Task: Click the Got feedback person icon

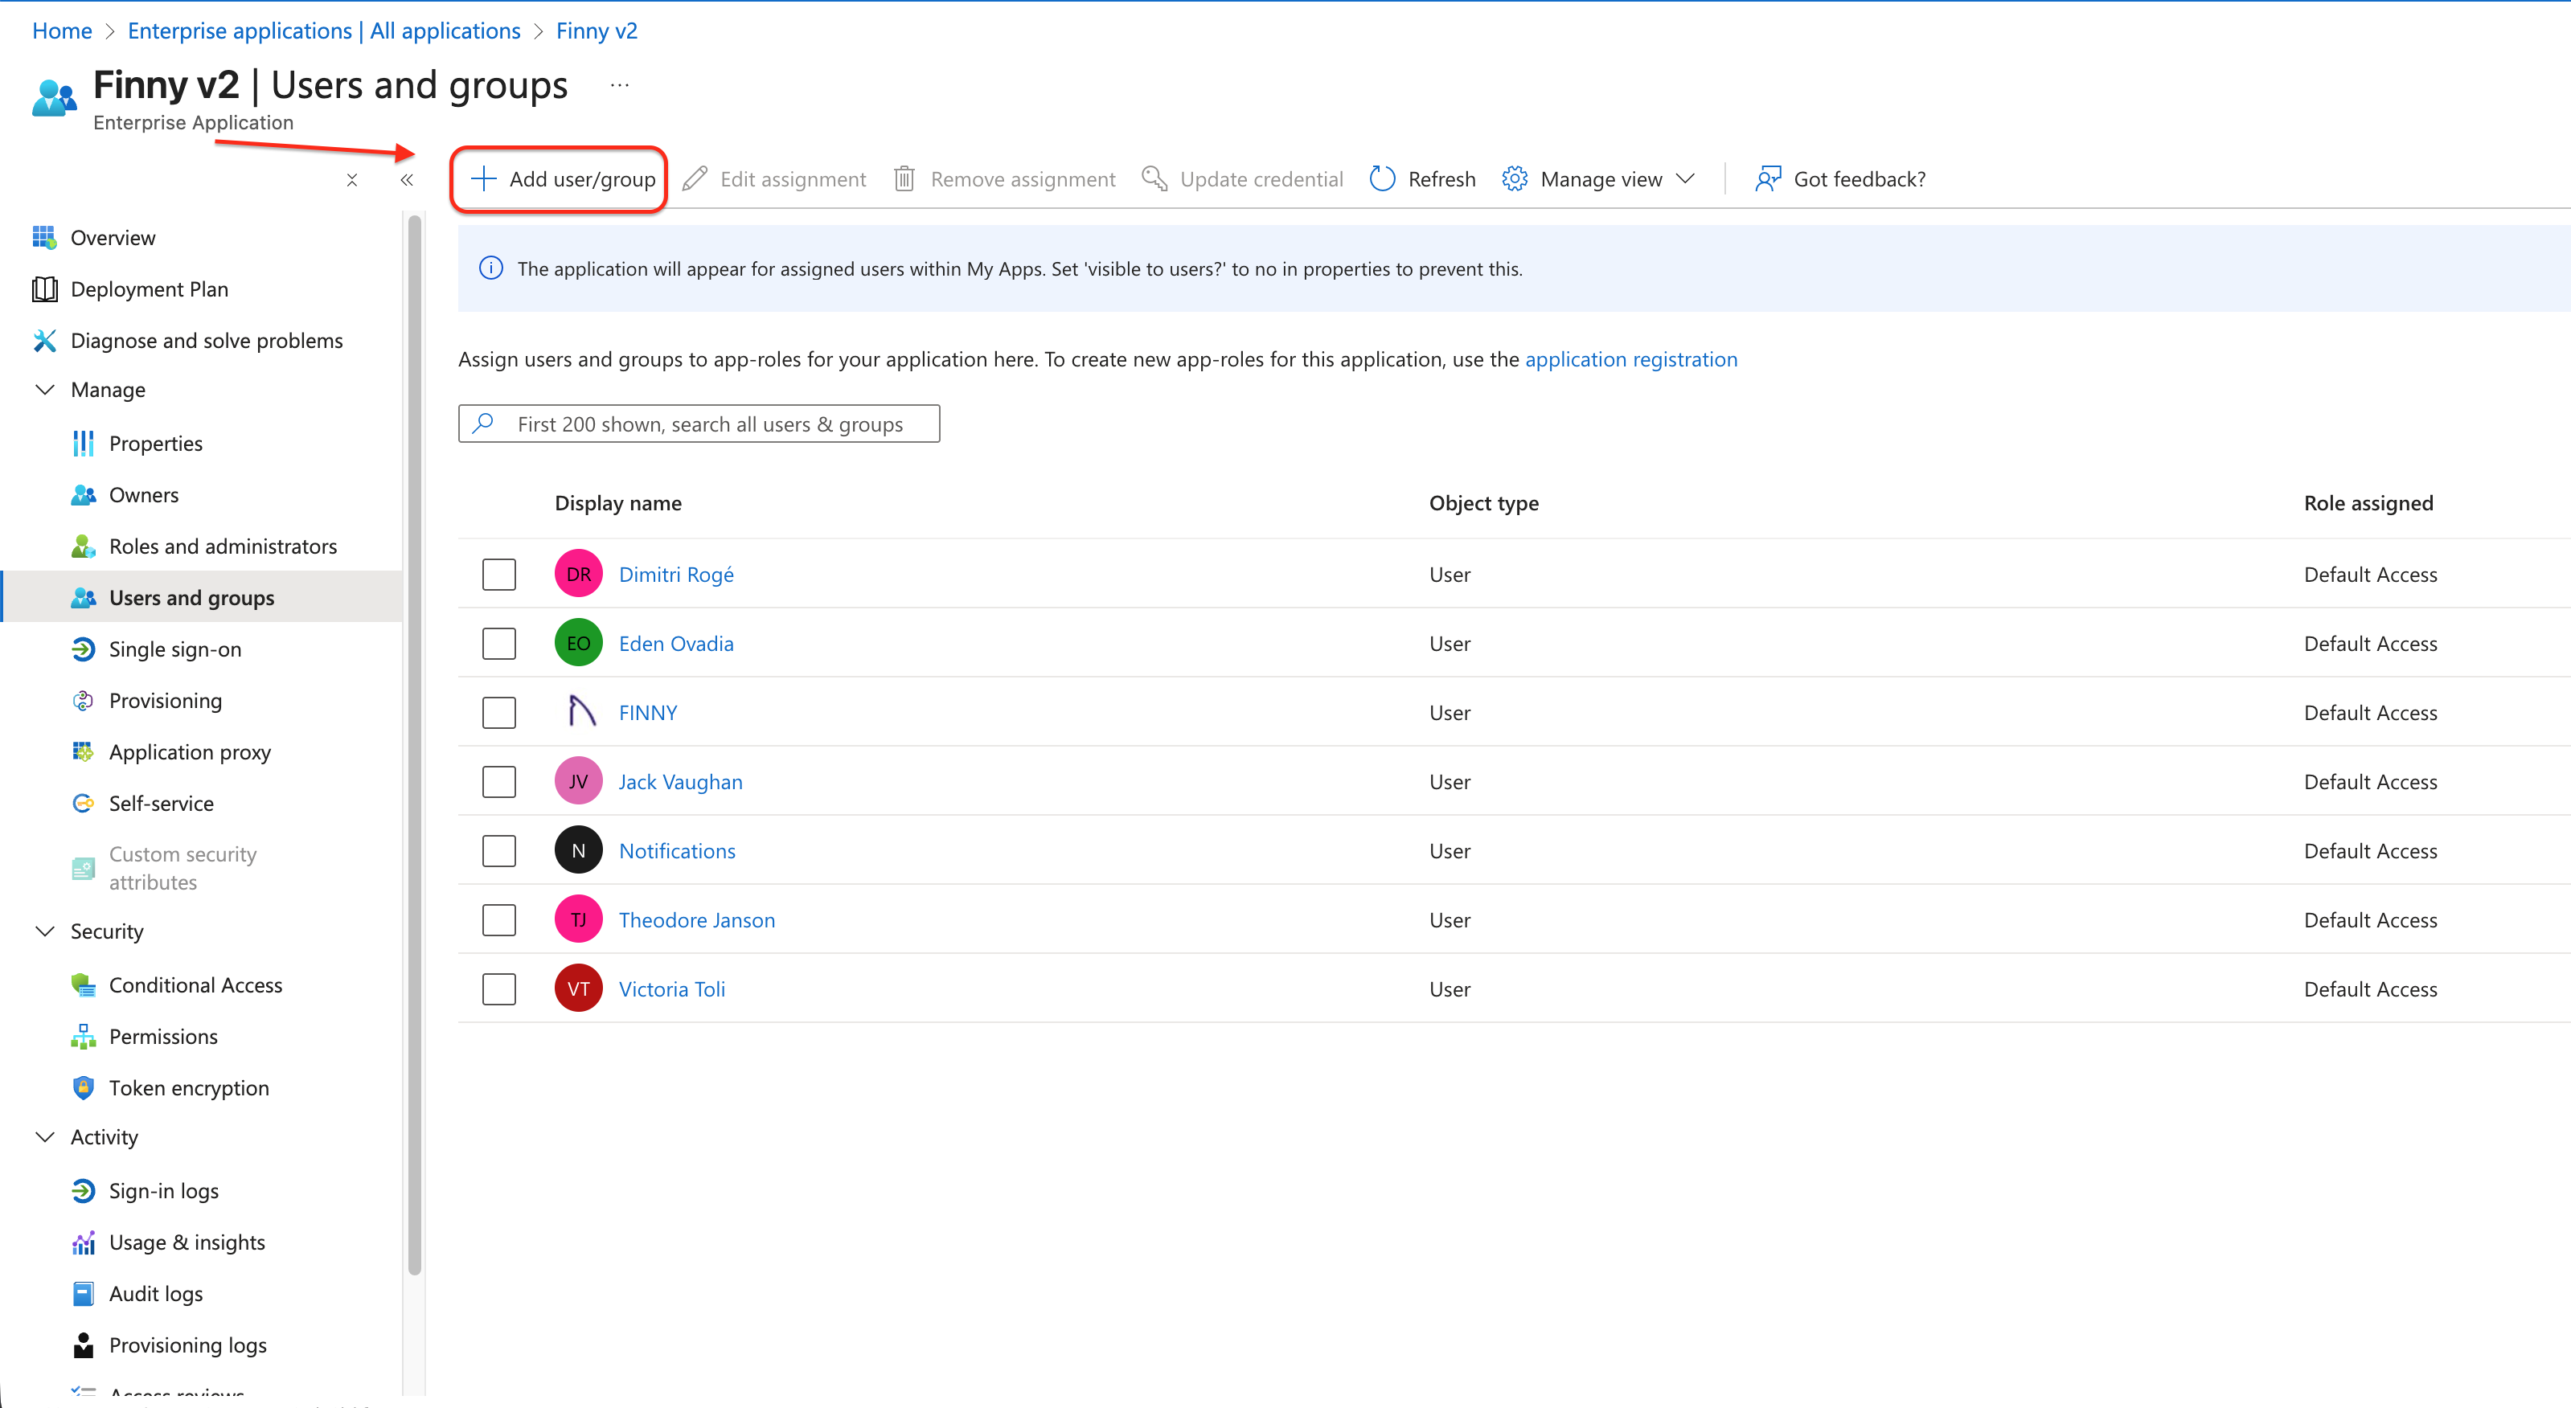Action: click(x=1769, y=178)
